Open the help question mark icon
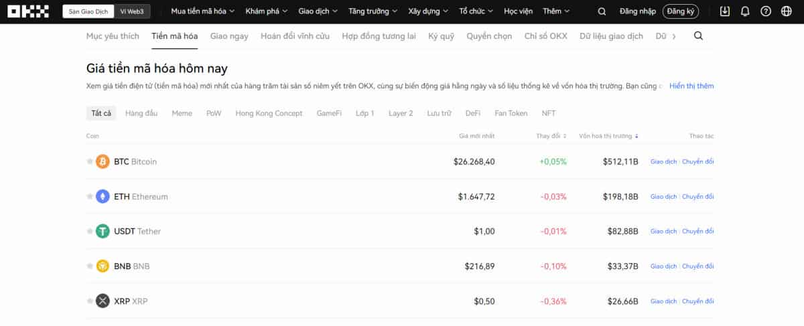The image size is (804, 326). pyautogui.click(x=766, y=11)
